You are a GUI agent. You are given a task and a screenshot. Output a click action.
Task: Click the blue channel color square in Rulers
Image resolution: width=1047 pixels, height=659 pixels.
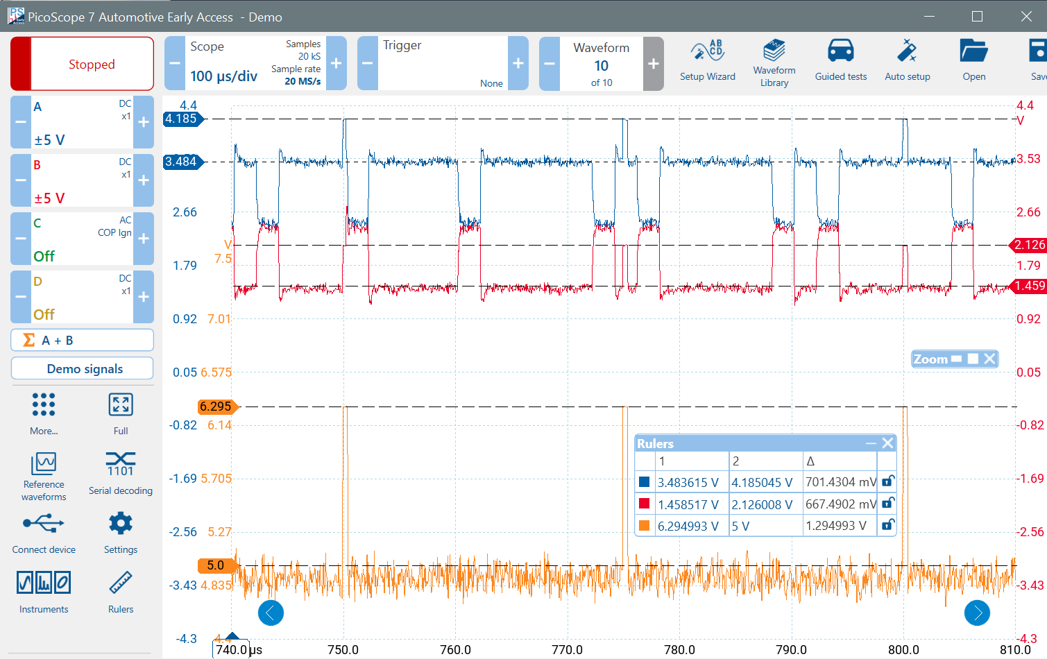[x=645, y=481]
